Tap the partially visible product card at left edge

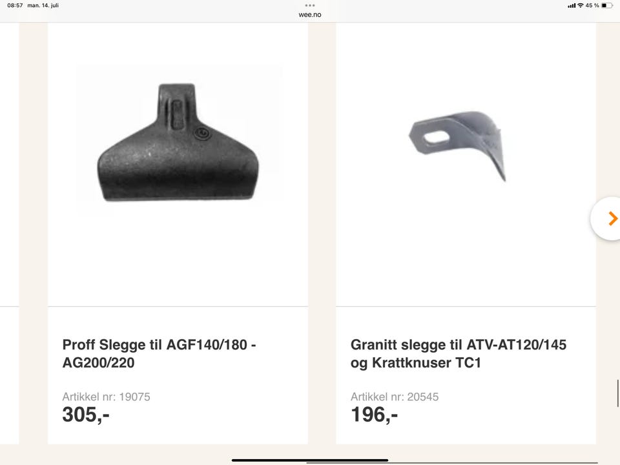point(10,233)
